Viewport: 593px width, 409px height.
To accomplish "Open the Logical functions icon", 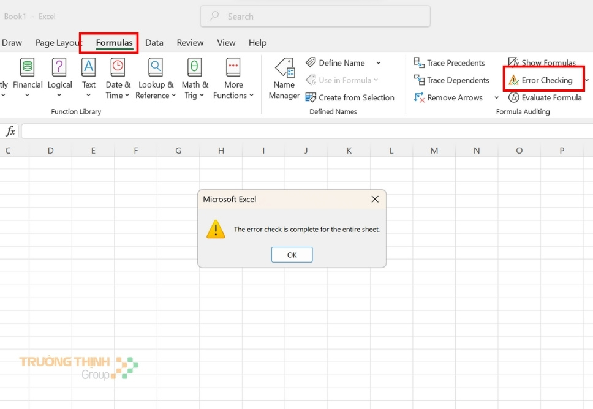I will click(x=59, y=67).
